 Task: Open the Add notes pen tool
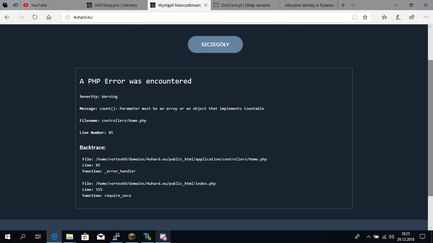click(x=398, y=17)
